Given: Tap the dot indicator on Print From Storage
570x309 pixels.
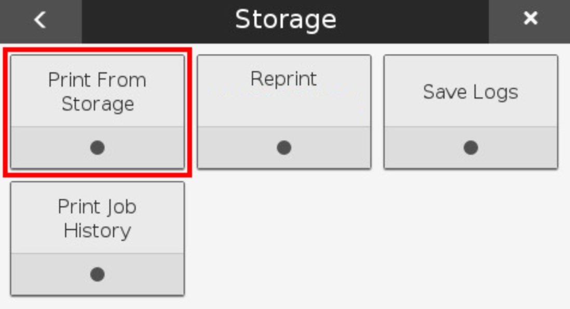Looking at the screenshot, I should coord(97,148).
